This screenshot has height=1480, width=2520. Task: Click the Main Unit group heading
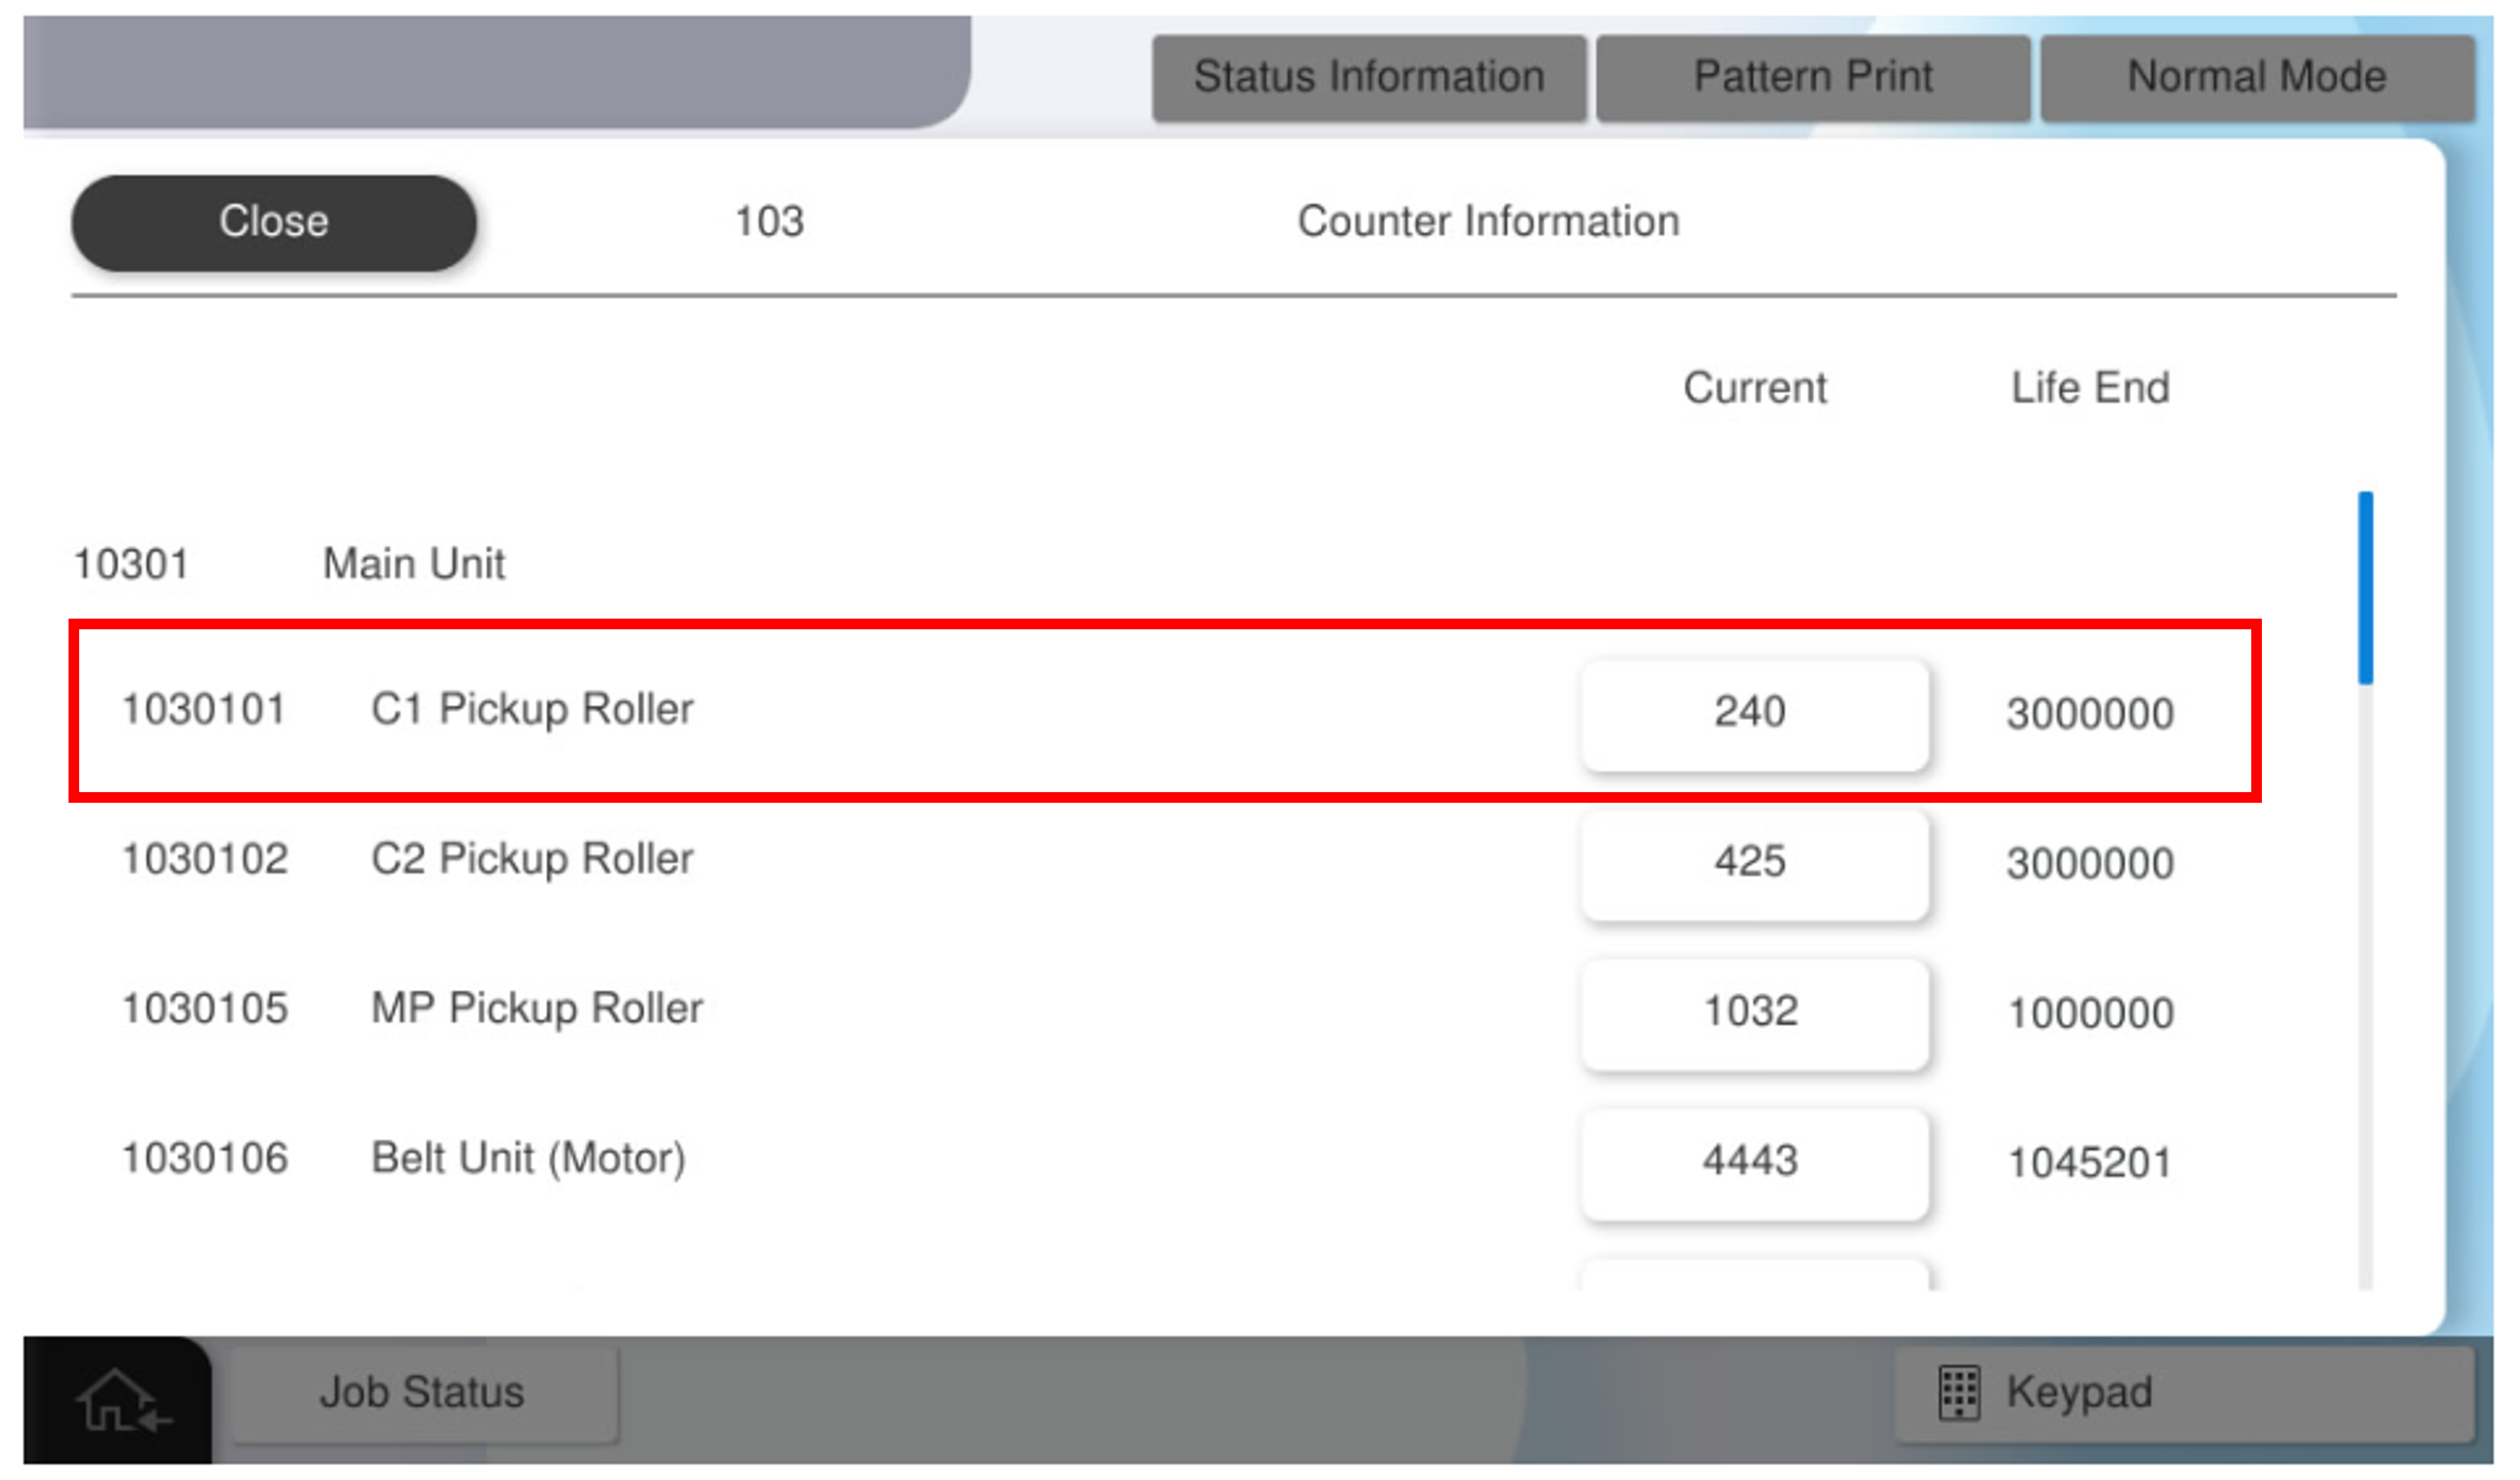pos(414,565)
